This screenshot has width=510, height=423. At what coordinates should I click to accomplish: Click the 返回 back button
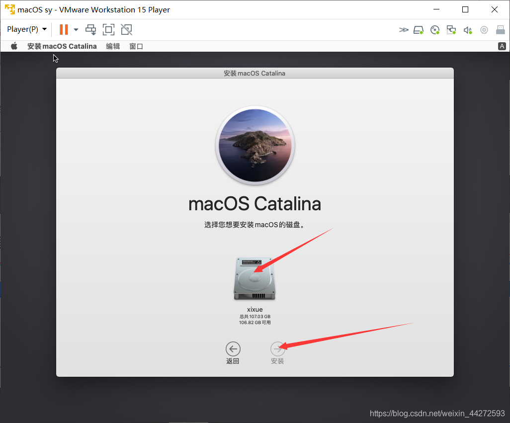click(x=233, y=349)
